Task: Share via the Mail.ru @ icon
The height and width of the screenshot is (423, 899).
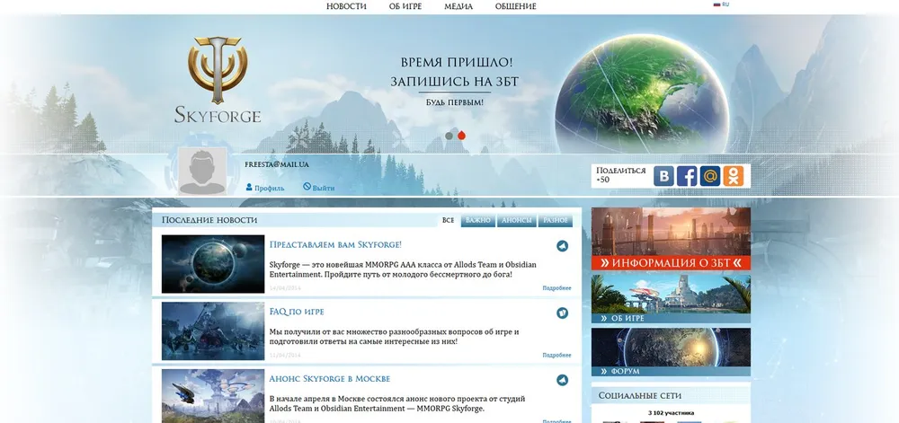Action: [711, 176]
